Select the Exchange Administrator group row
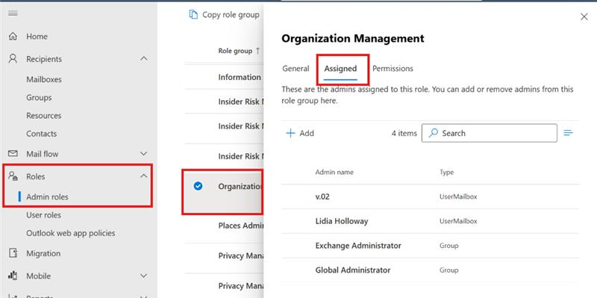Screen dimensions: 597x298 click(431, 246)
